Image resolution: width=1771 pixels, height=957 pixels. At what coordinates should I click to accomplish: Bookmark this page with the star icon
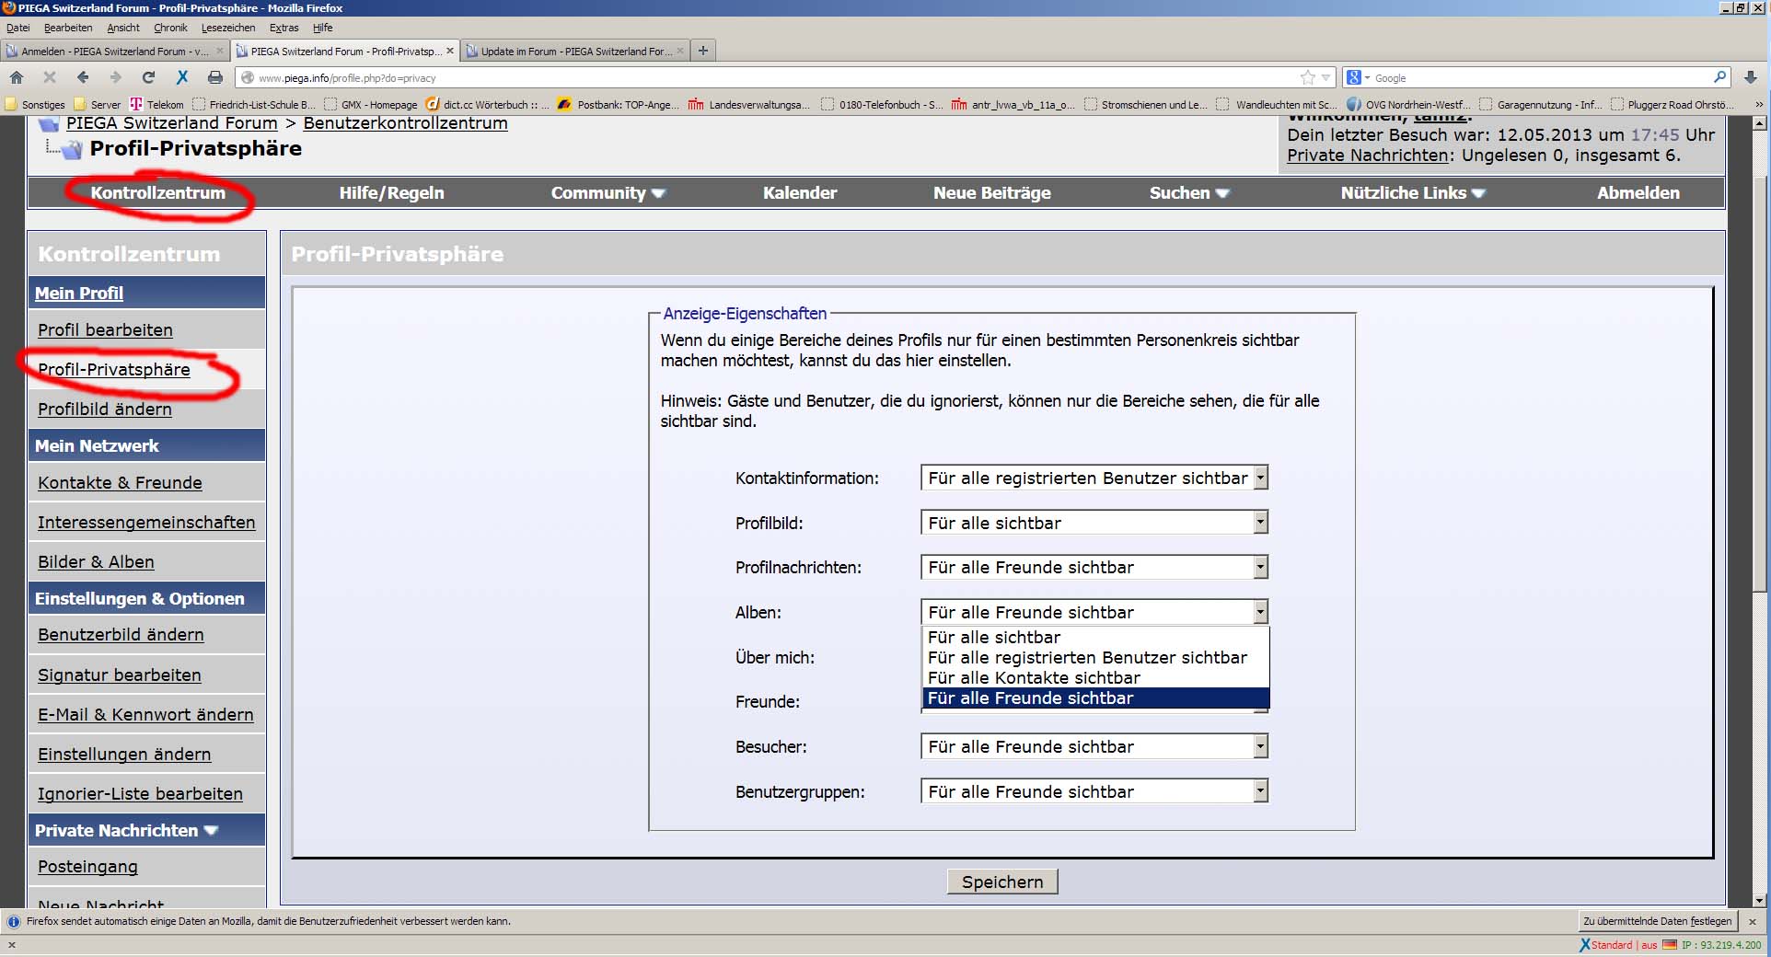point(1307,77)
